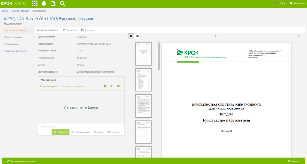Click Исходящий номер value 23-67
This screenshot has height=164, width=307.
pyautogui.click(x=80, y=51)
